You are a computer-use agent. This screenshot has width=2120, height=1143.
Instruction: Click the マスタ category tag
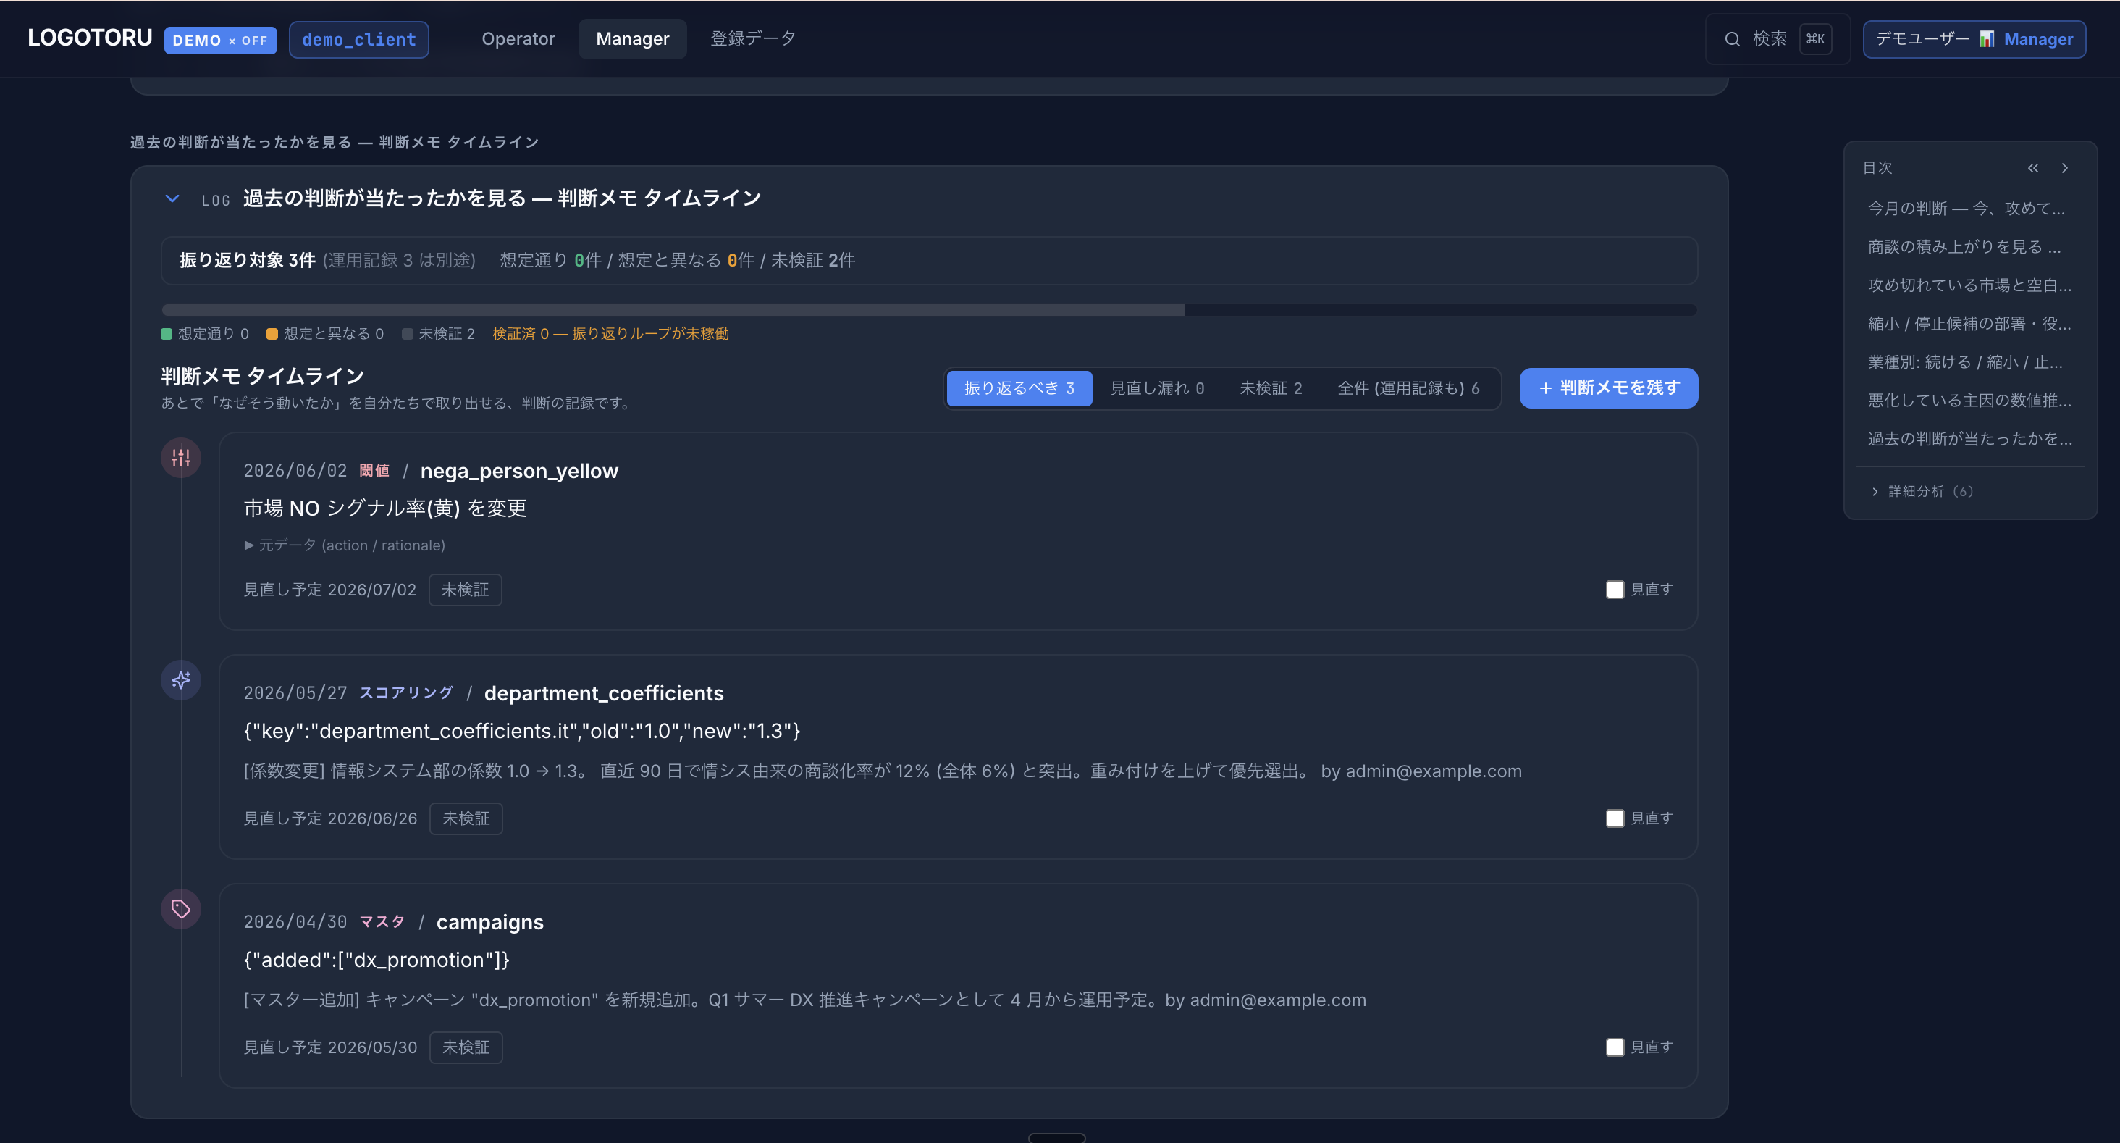[x=382, y=922]
